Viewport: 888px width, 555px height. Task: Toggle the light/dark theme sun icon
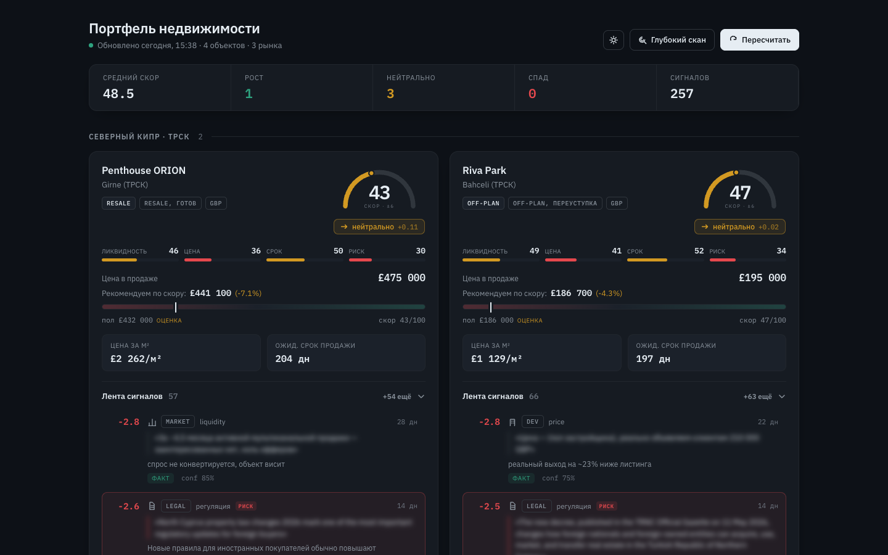[614, 40]
